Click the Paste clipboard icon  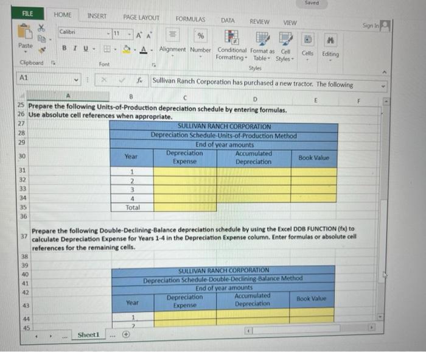(25, 32)
